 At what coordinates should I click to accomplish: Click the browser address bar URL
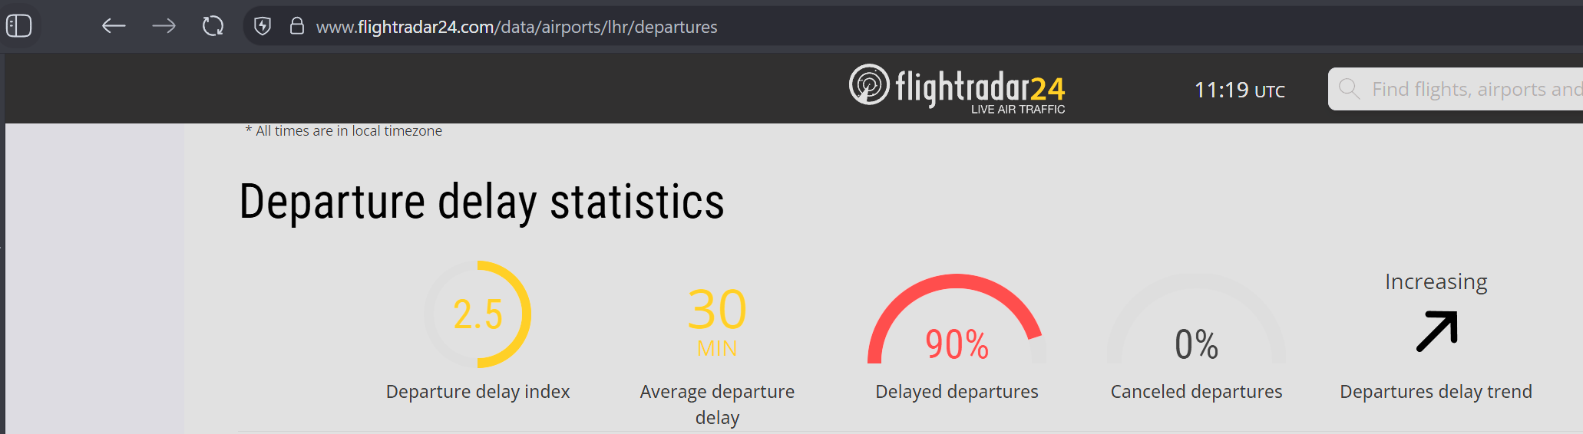click(x=517, y=27)
